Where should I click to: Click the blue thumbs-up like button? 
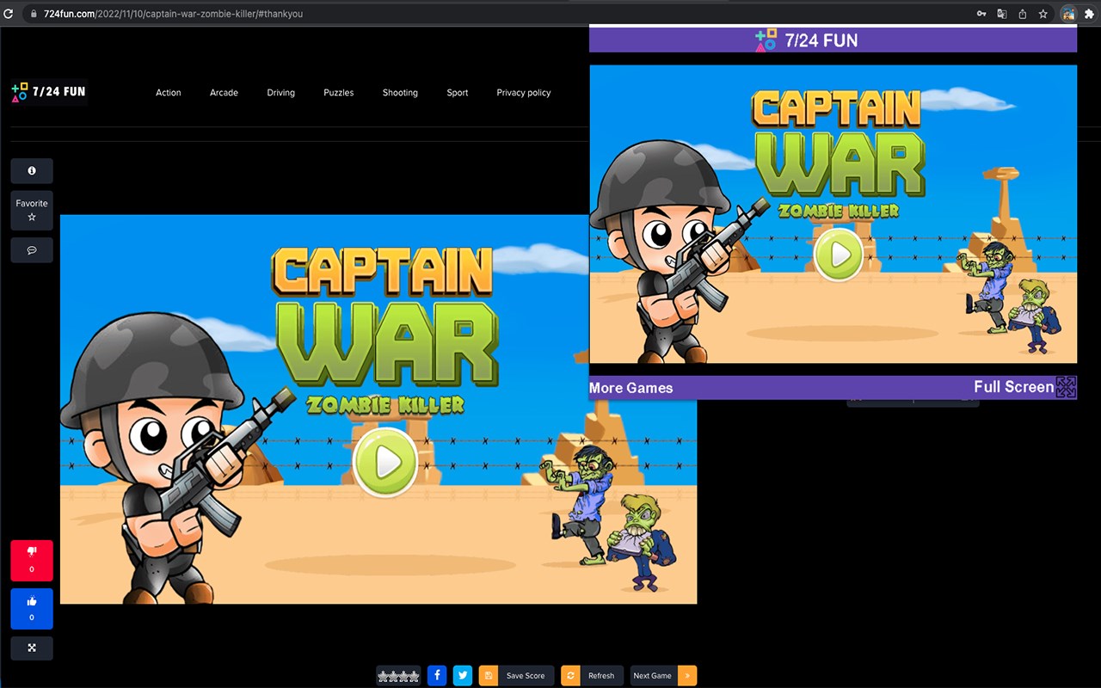pos(32,609)
